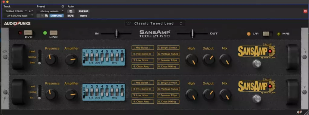Screen dimensions: 309x115
Task: Click the IN level slider handle
Action: [116, 34]
